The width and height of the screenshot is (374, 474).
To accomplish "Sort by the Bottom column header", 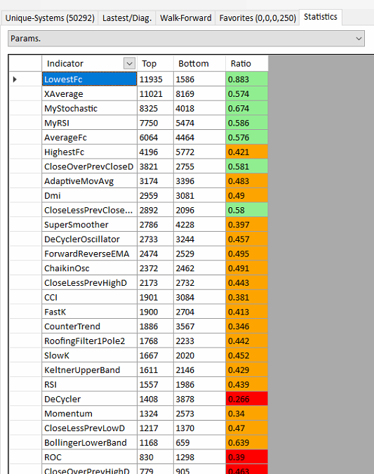I will coord(200,63).
